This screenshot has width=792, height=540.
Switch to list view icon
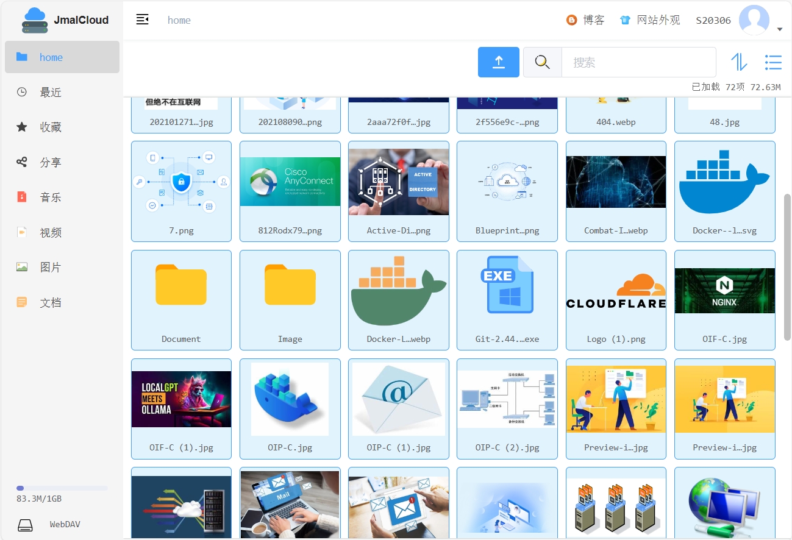[x=773, y=62]
